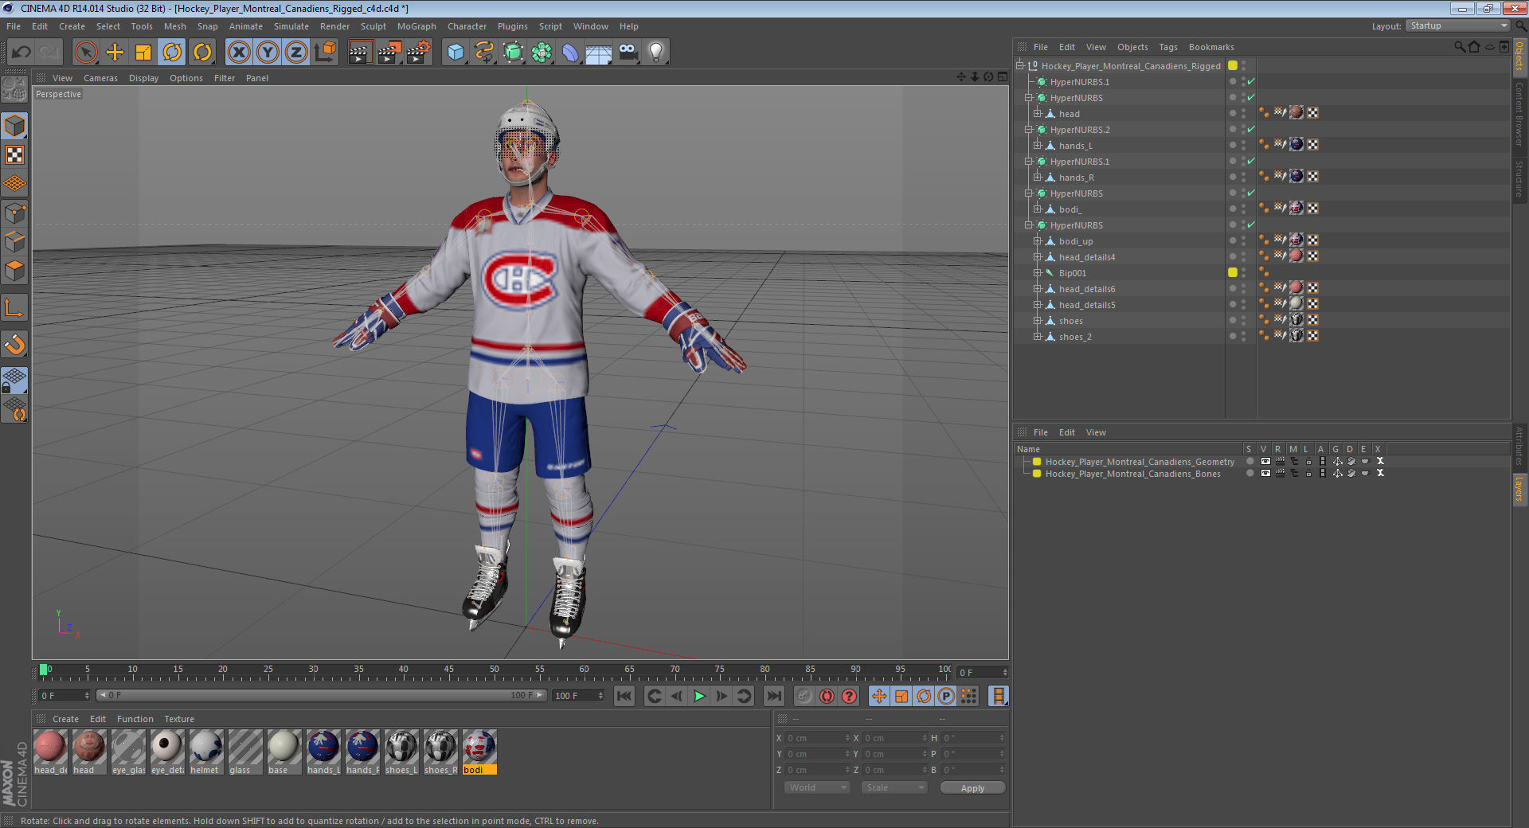Toggle autokeying button
Image resolution: width=1529 pixels, height=828 pixels.
(827, 697)
